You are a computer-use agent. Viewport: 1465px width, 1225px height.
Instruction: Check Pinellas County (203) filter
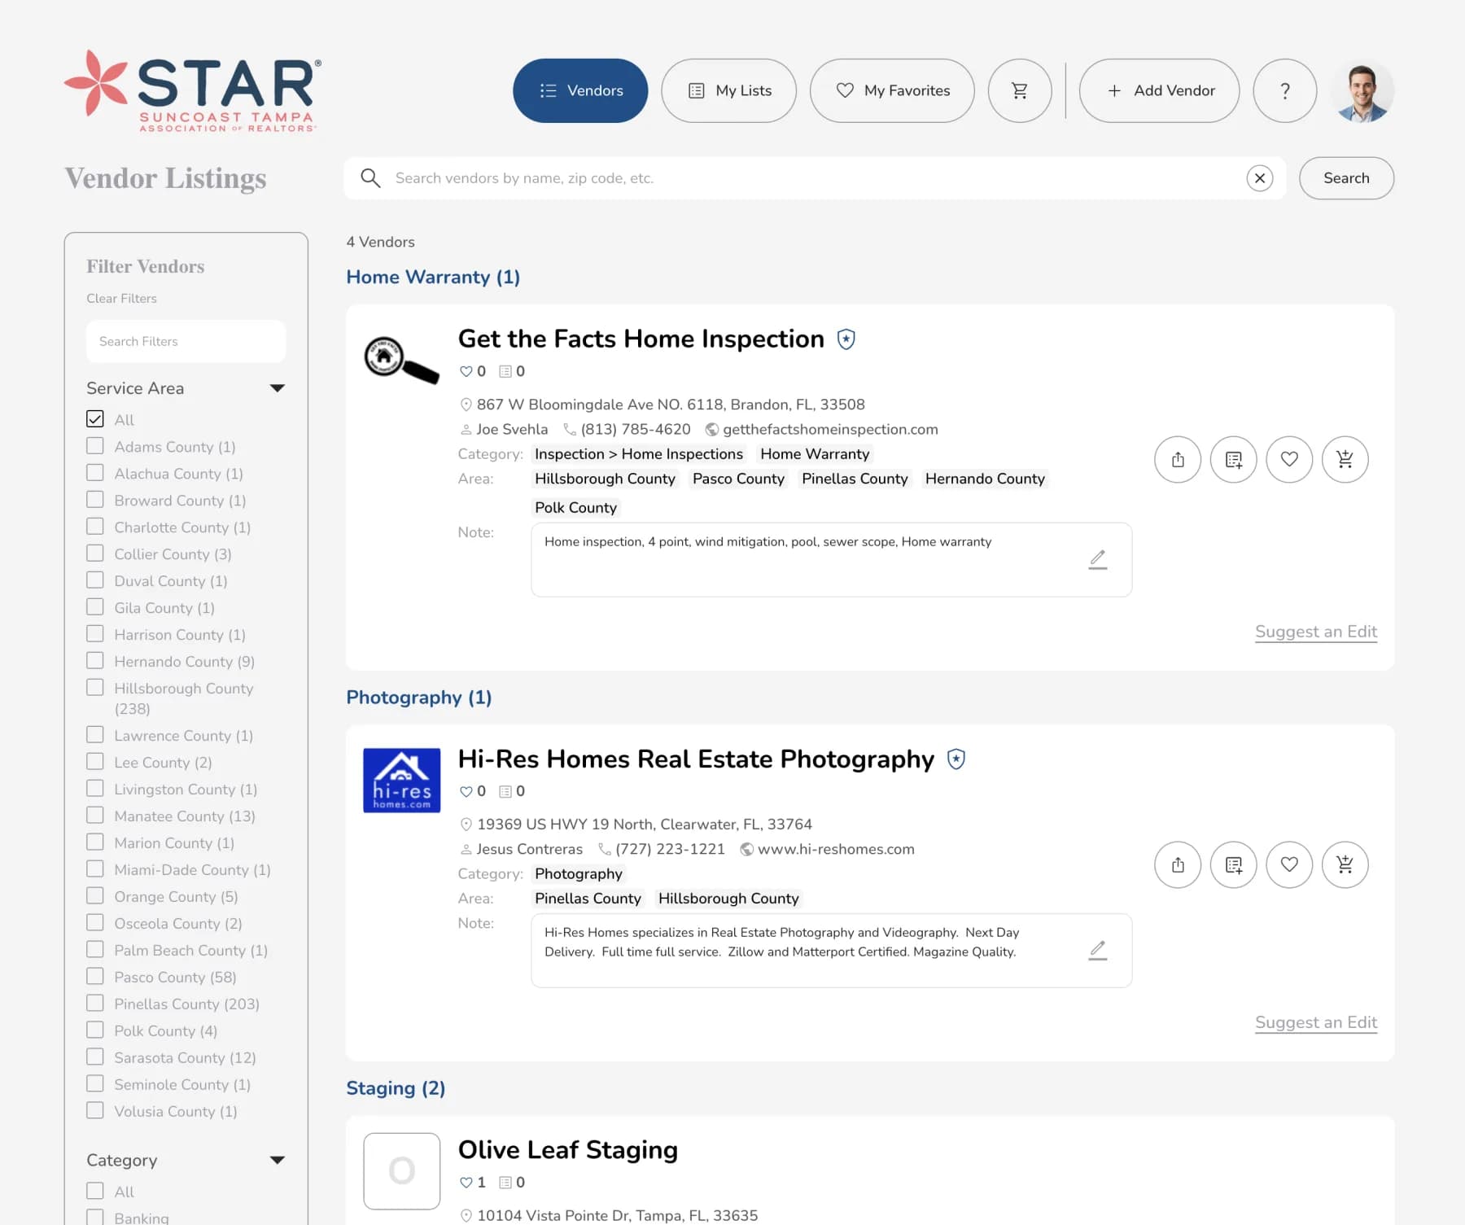point(95,1004)
